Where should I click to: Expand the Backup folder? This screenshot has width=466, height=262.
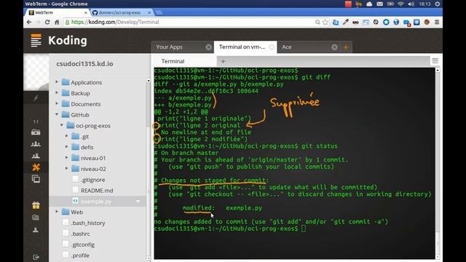(57, 92)
